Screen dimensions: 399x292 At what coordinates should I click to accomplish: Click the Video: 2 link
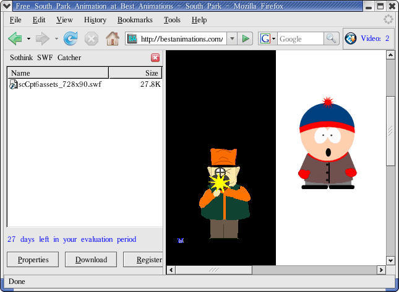375,38
